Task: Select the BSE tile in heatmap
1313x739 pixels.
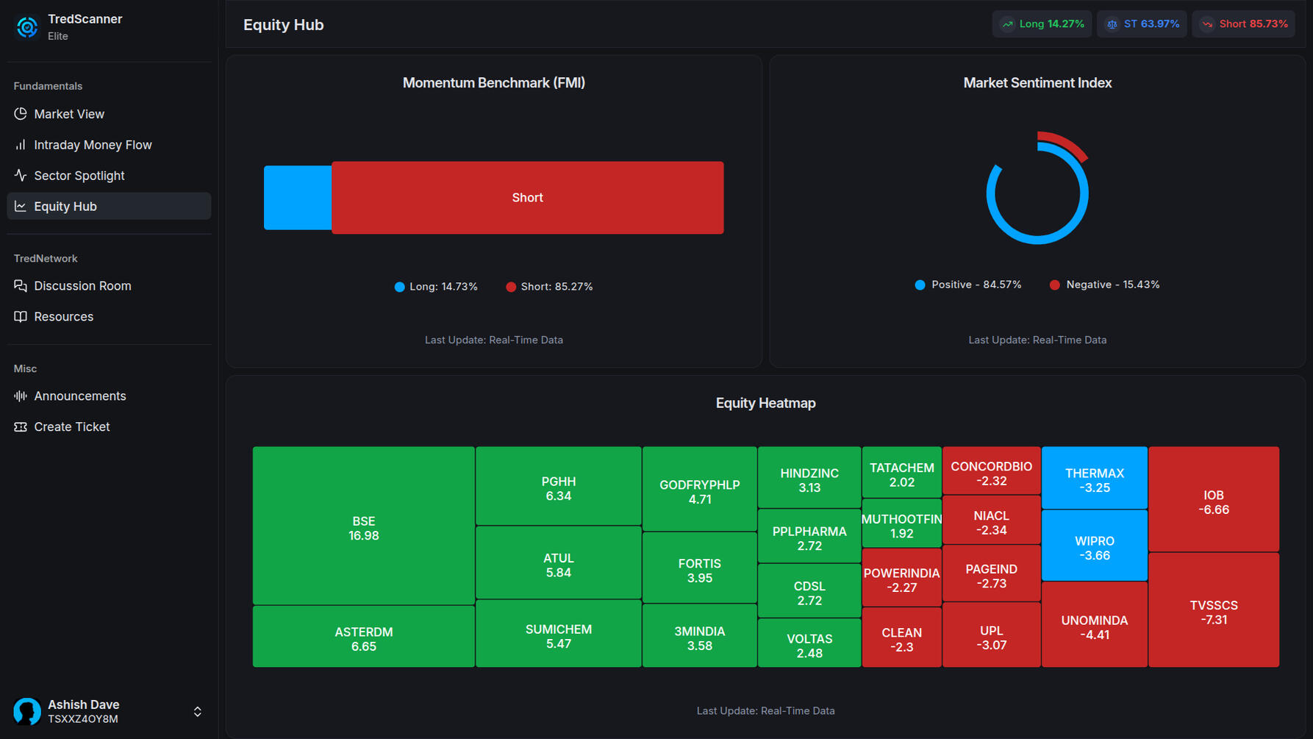Action: [x=363, y=526]
